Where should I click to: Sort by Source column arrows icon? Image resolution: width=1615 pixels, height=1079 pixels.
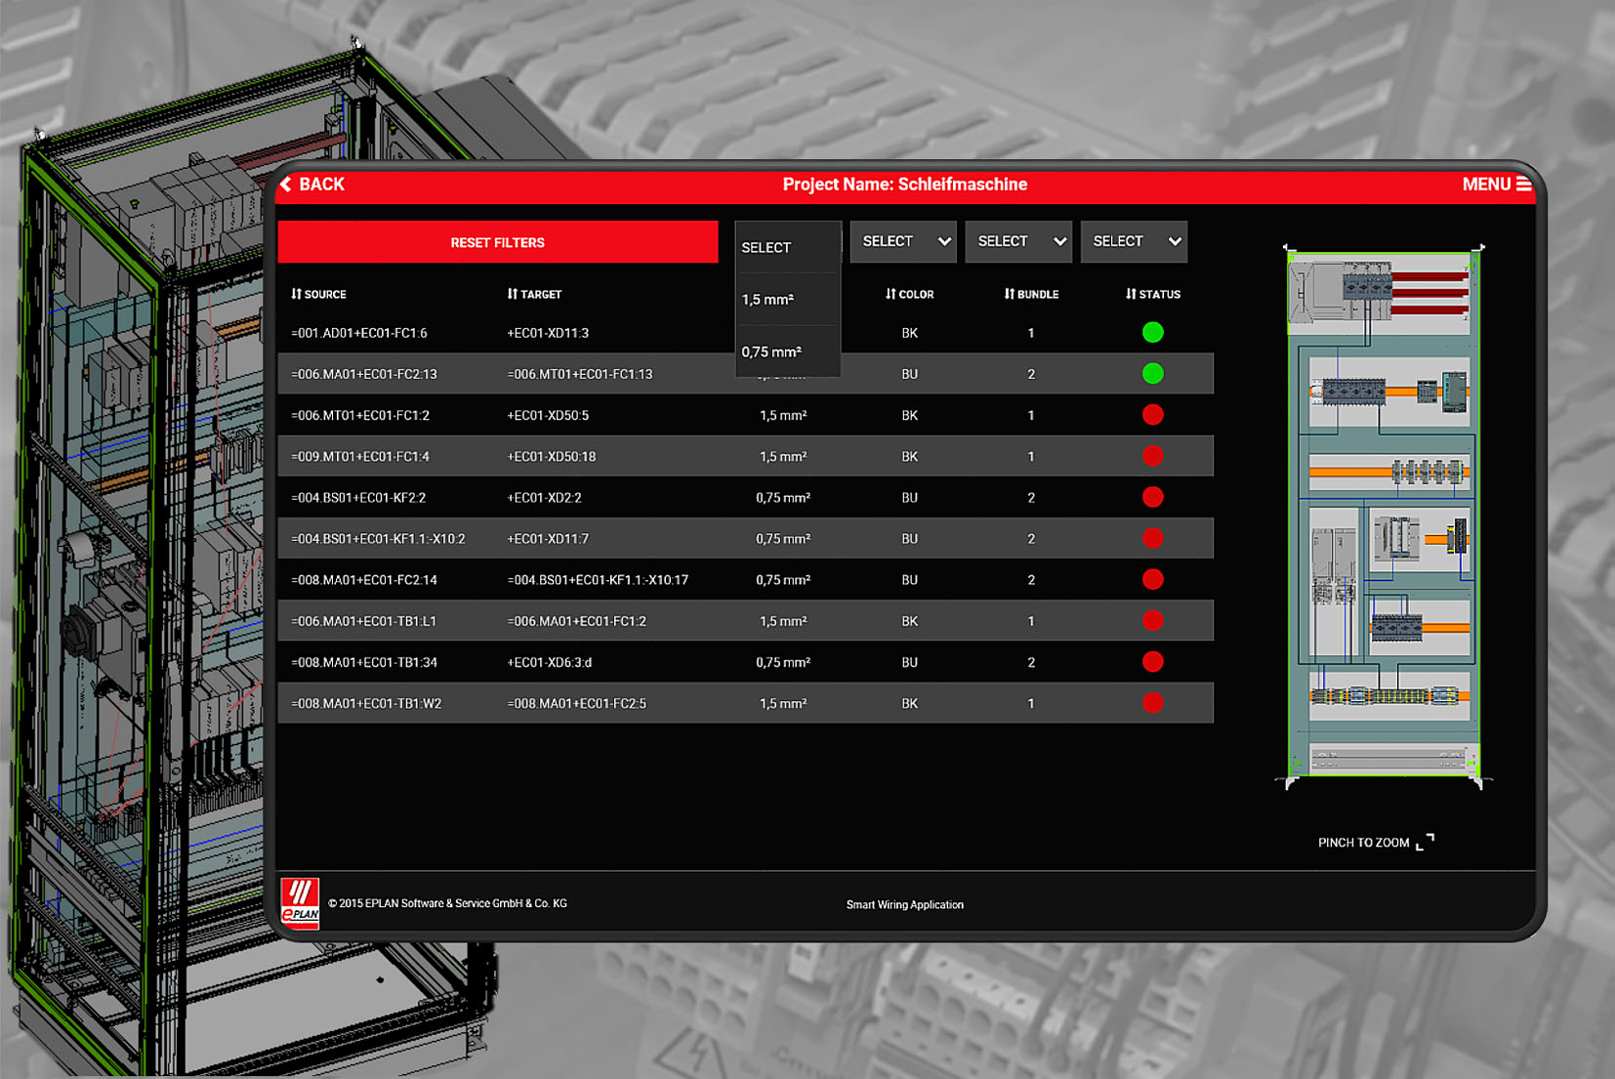pos(296,294)
